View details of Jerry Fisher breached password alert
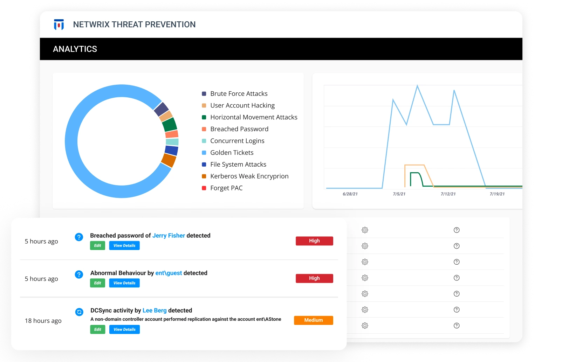This screenshot has height=362, width=583. click(124, 246)
